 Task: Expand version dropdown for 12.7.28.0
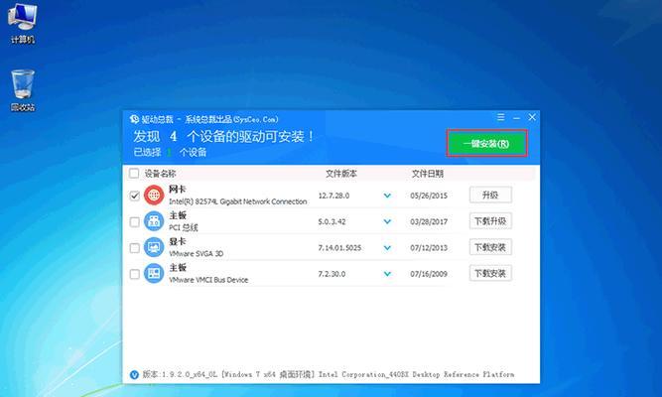pyautogui.click(x=387, y=196)
